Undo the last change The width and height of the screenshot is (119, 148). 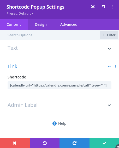(x=45, y=143)
